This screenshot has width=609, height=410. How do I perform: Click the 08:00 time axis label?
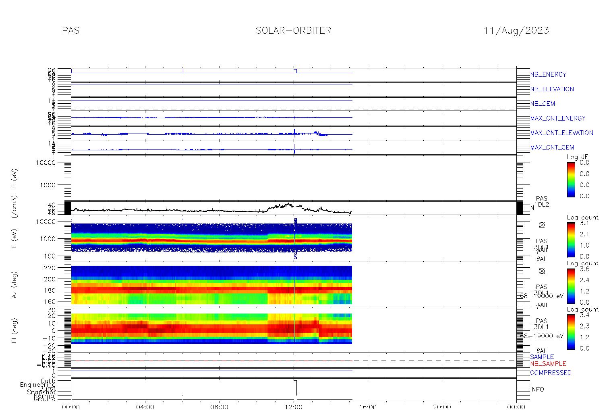click(220, 406)
